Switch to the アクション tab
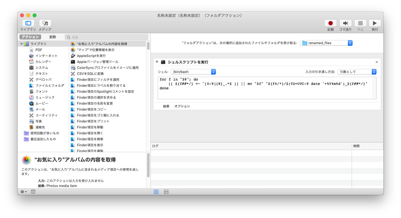 (x=30, y=37)
